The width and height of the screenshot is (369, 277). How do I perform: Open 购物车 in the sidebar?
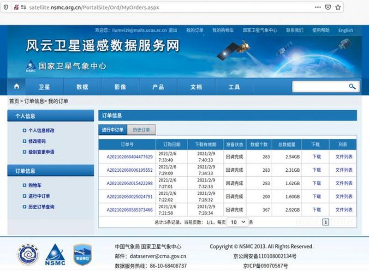pyautogui.click(x=35, y=186)
